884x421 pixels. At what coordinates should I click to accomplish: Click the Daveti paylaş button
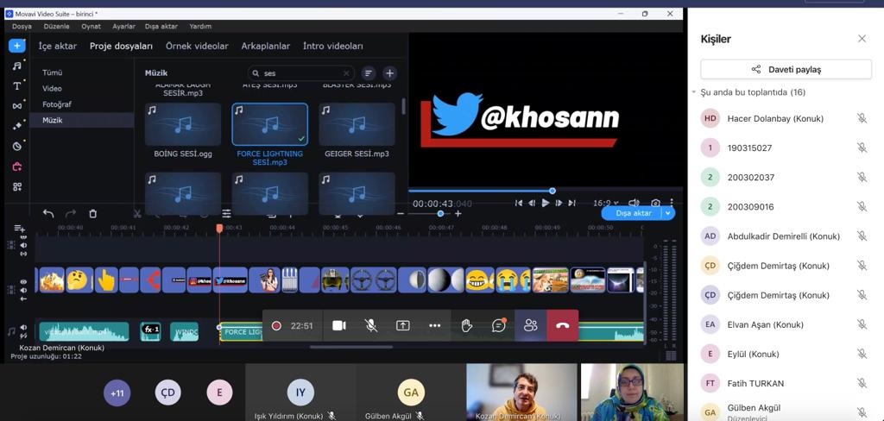(x=786, y=69)
